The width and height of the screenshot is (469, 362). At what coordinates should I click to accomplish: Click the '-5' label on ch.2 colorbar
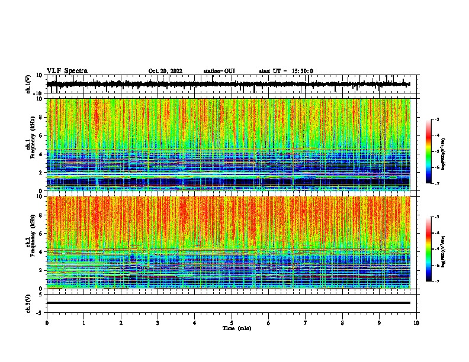(436, 249)
